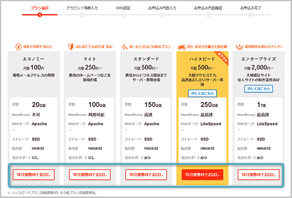Click 格安で利用するなら heading
This screenshot has height=198, width=292.
pyautogui.click(x=38, y=47)
